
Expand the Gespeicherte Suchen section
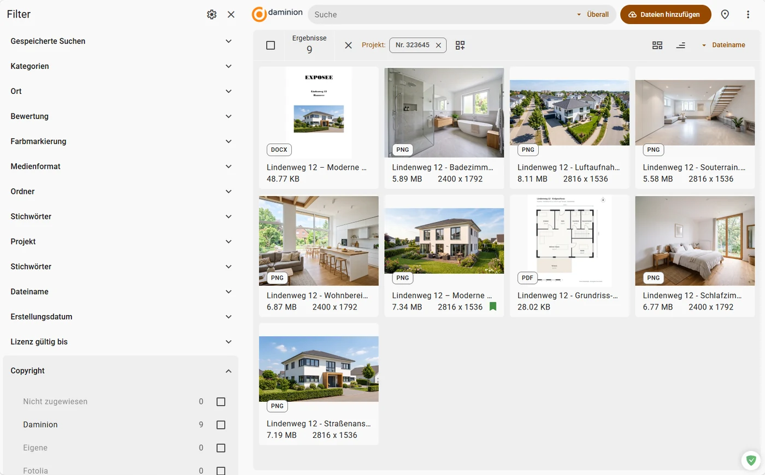pyautogui.click(x=121, y=41)
